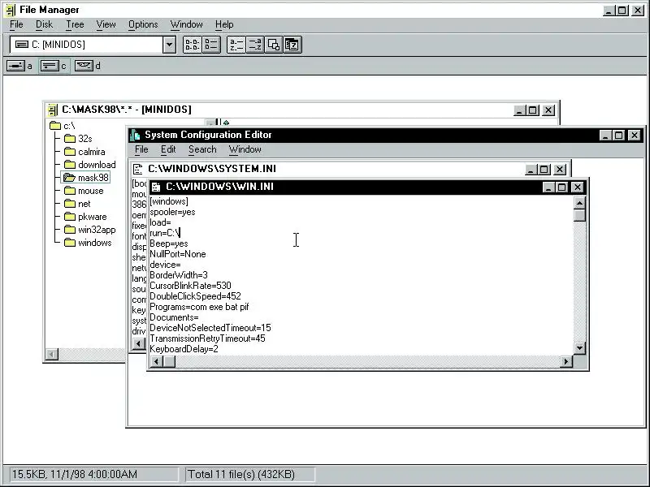Image resolution: width=650 pixels, height=487 pixels.
Task: Select the net folder
Action: pyautogui.click(x=77, y=204)
